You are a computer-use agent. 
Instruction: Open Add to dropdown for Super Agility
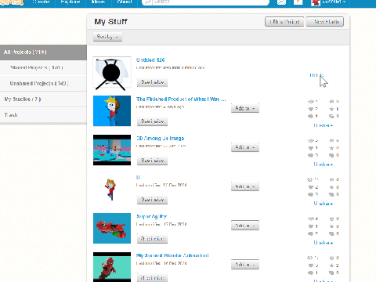245,226
